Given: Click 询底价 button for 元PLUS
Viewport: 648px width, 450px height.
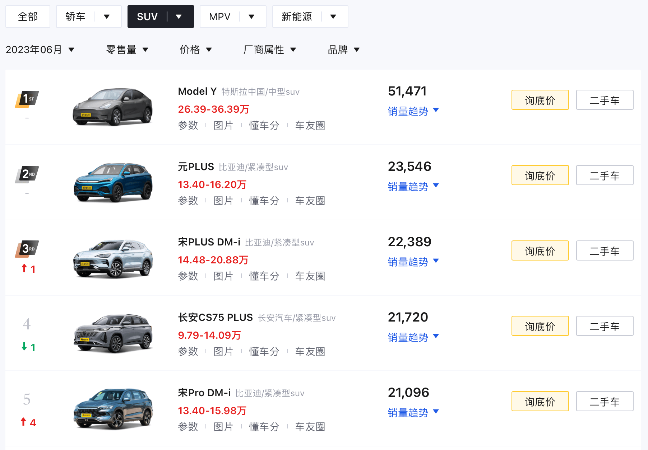Looking at the screenshot, I should pyautogui.click(x=540, y=175).
